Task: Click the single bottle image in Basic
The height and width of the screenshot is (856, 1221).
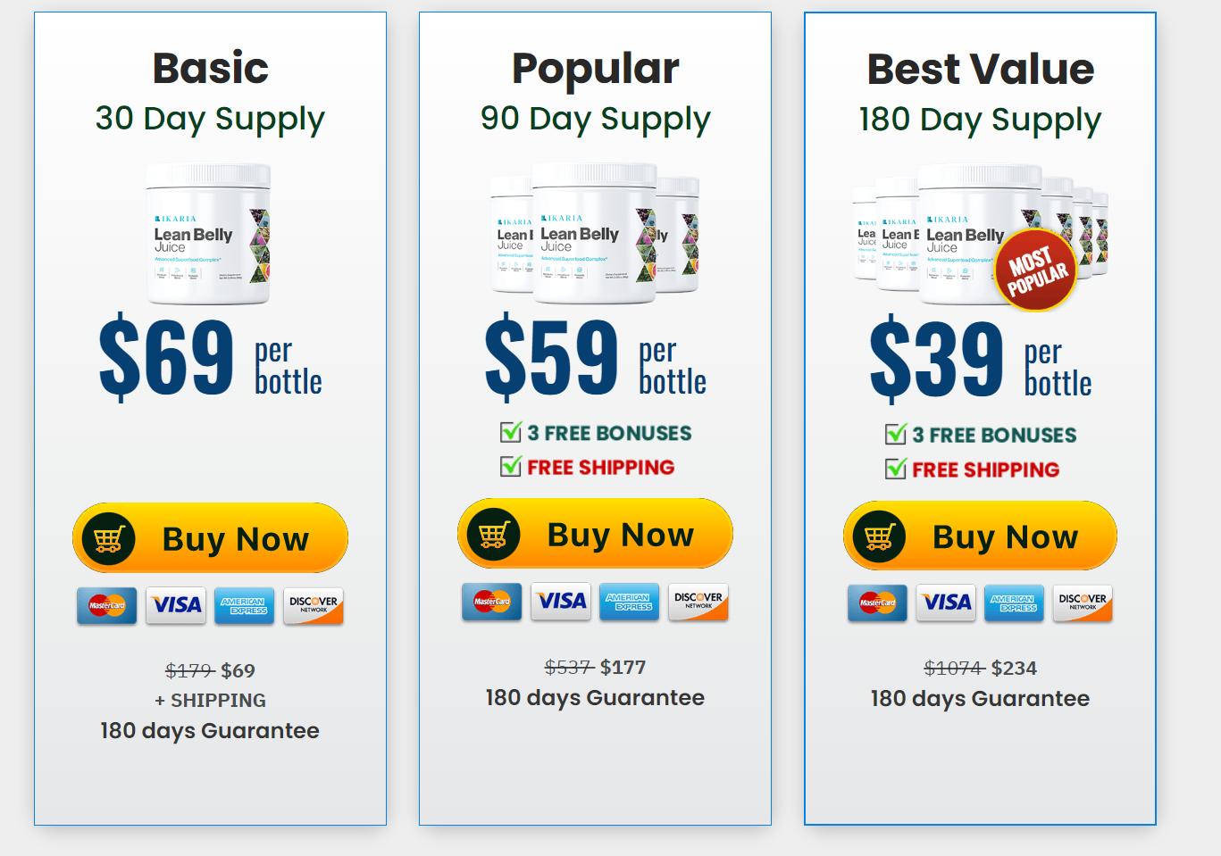Action: 210,234
